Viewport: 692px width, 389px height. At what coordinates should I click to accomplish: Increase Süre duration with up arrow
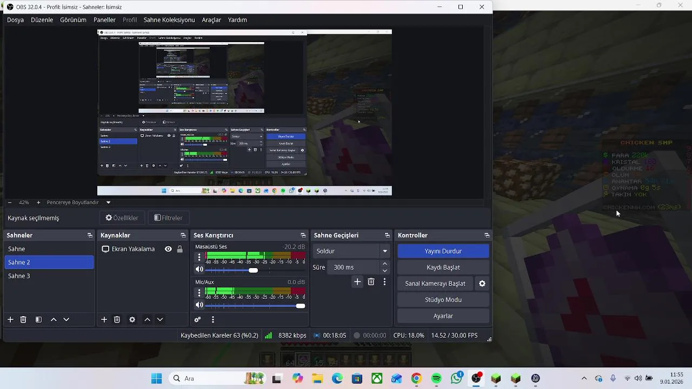click(x=385, y=264)
